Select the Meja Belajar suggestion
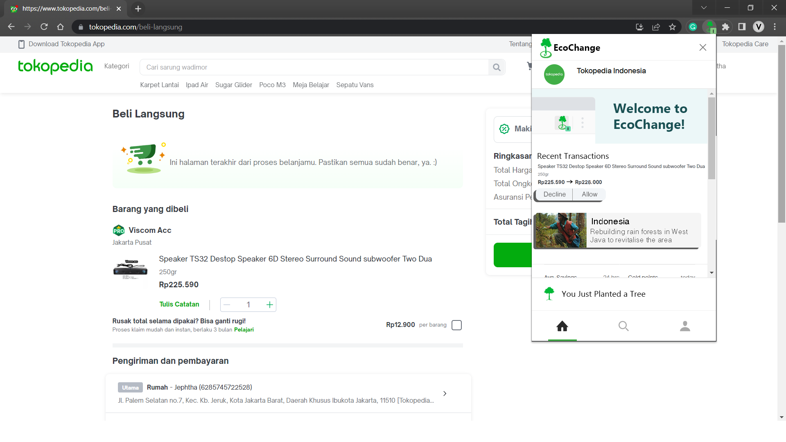This screenshot has height=442, width=786. [311, 85]
